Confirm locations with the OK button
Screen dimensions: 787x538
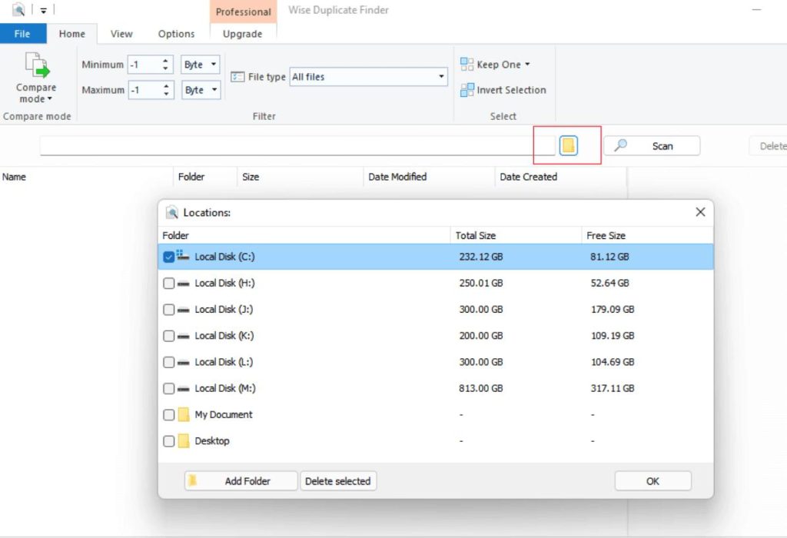[x=653, y=481]
